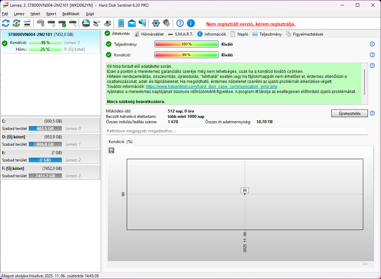Click help icon next to Újratesztelés button

point(372,113)
